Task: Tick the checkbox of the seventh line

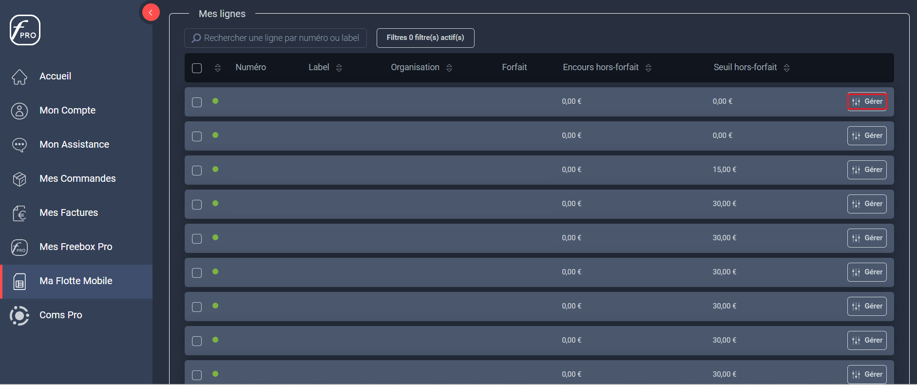Action: 197,307
